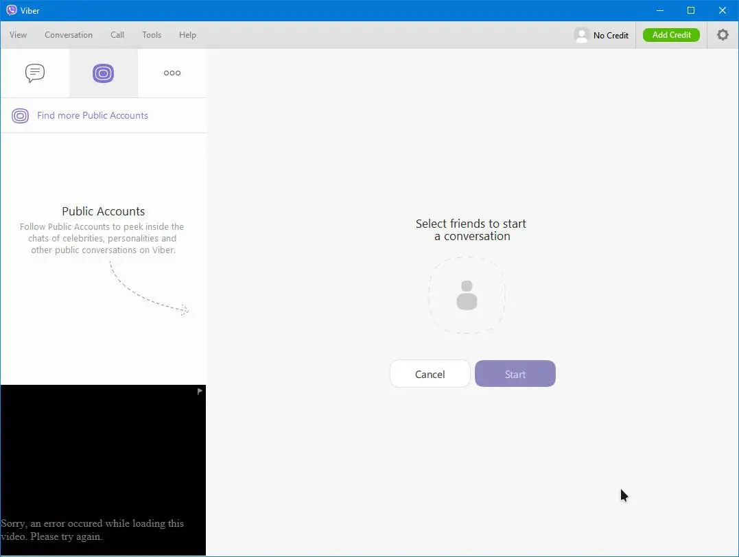Open the View menu

pos(18,35)
